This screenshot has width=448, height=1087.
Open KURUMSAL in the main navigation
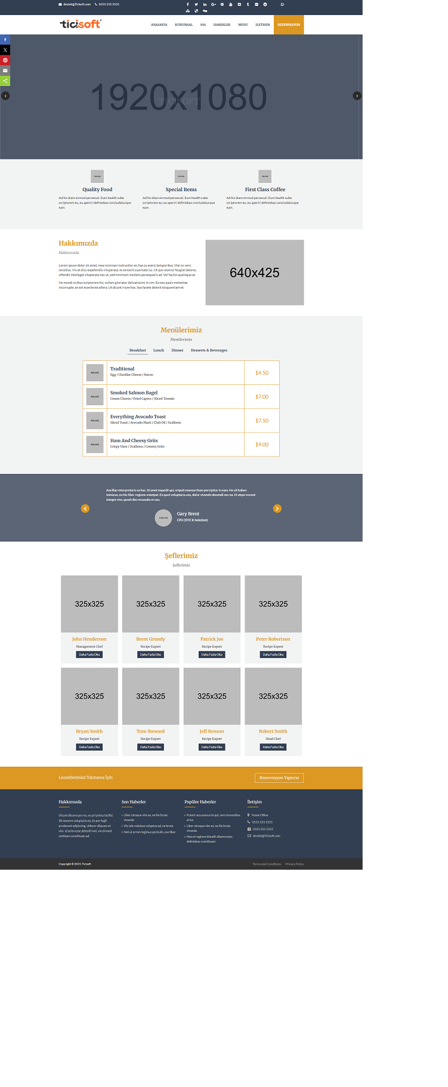tap(184, 25)
